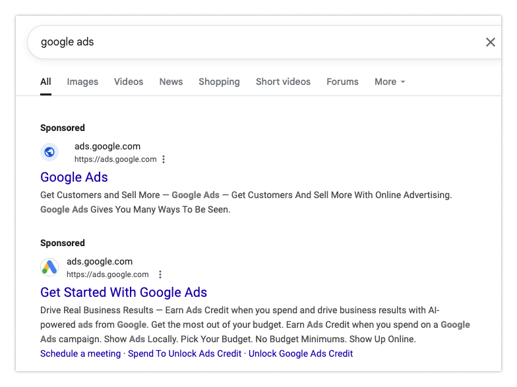The width and height of the screenshot is (517, 387).
Task: Click the globe favicon of first ad
Action: pos(49,153)
